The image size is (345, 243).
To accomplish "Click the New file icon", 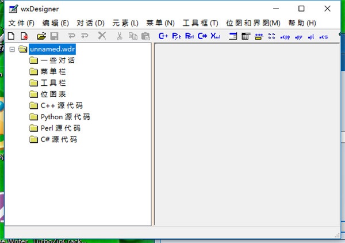I will pyautogui.click(x=11, y=36).
